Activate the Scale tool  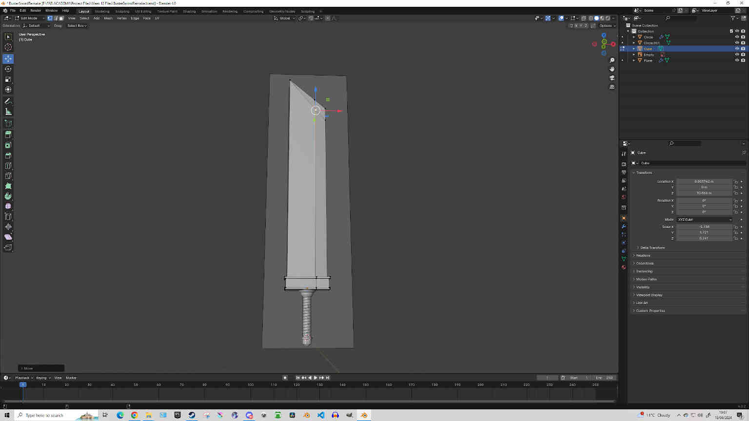pos(8,79)
